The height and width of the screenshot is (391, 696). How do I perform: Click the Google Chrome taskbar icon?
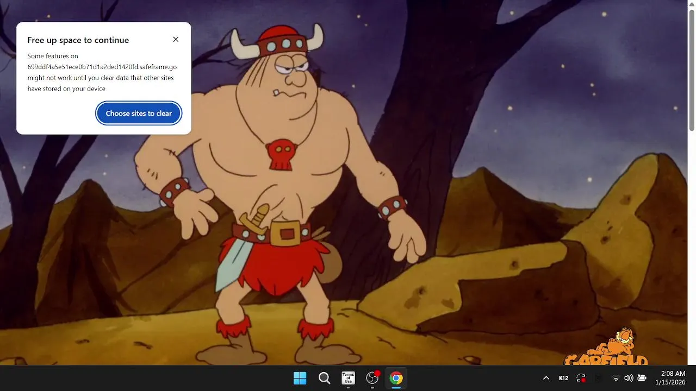pos(396,378)
